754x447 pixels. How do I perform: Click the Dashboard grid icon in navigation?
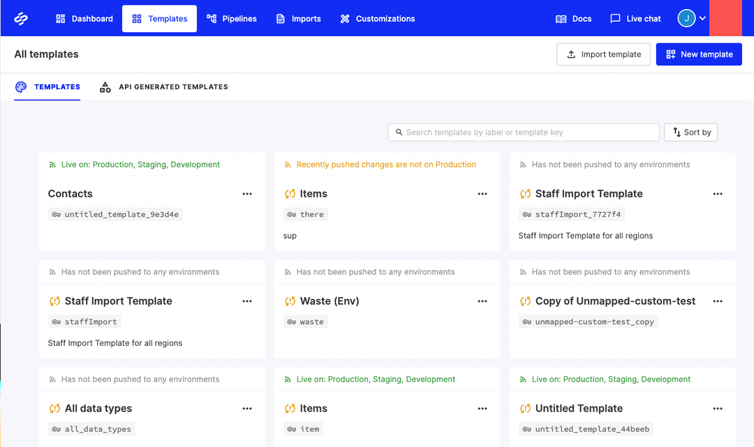(x=59, y=18)
